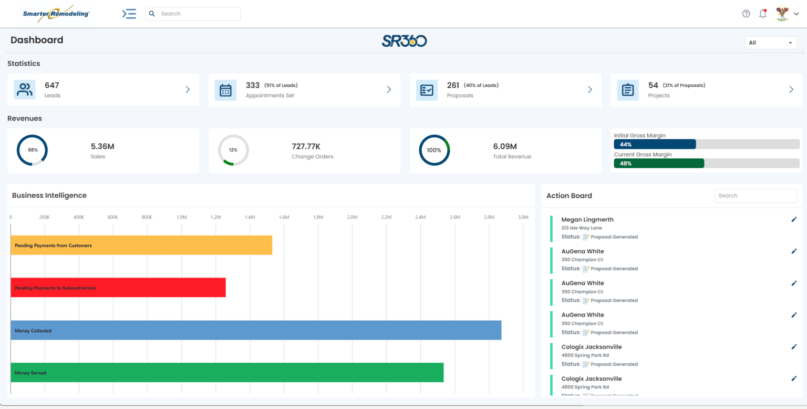This screenshot has height=409, width=807.
Task: Click the Appointments Set calendar icon
Action: [225, 90]
